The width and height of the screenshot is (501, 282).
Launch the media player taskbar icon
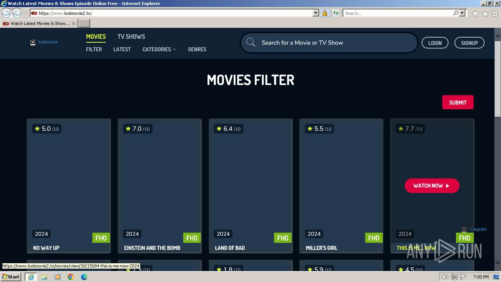coord(58,277)
